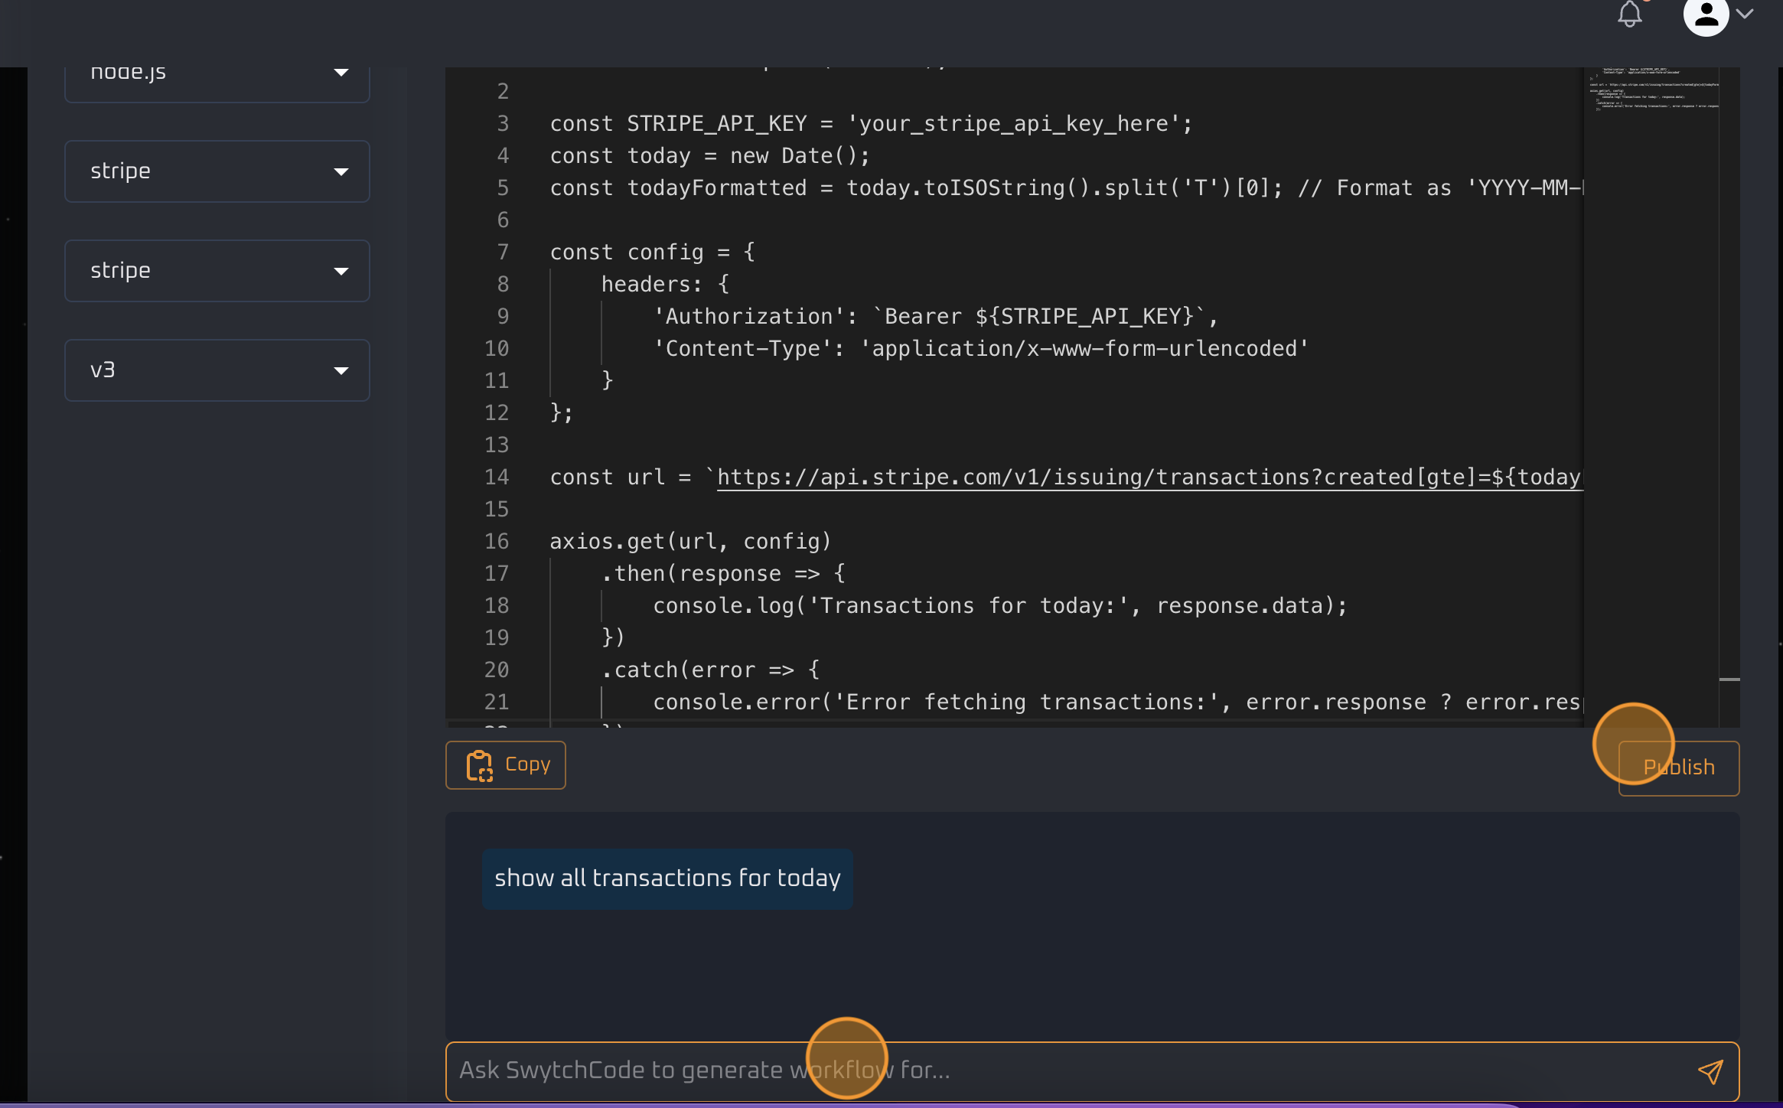Click the 'Authorization' Bearer header line
The width and height of the screenshot is (1783, 1108).
(x=935, y=317)
